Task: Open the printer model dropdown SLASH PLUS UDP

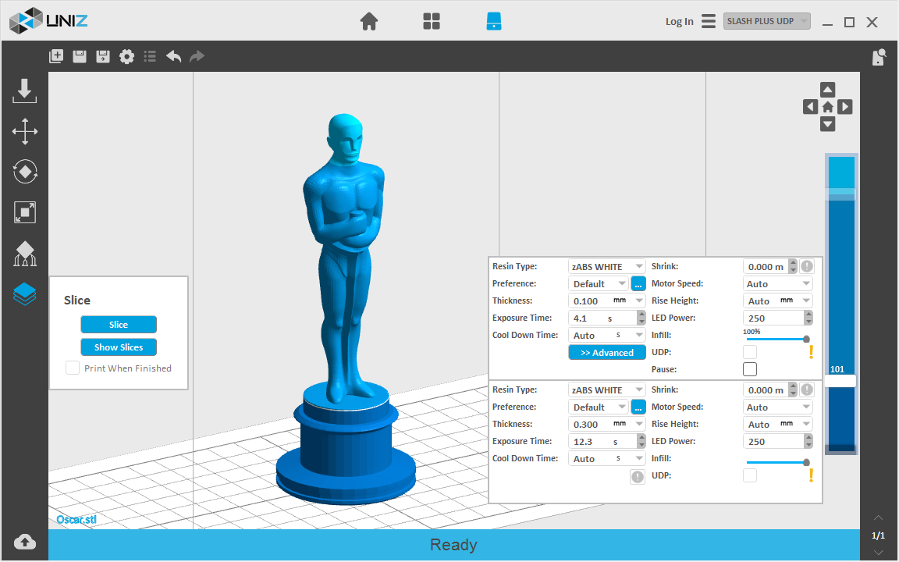Action: click(766, 21)
